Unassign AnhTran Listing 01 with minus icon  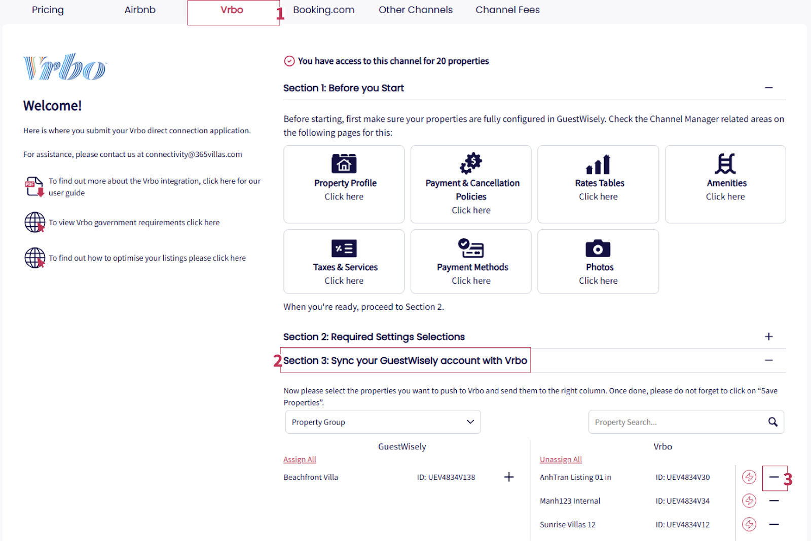pyautogui.click(x=774, y=477)
